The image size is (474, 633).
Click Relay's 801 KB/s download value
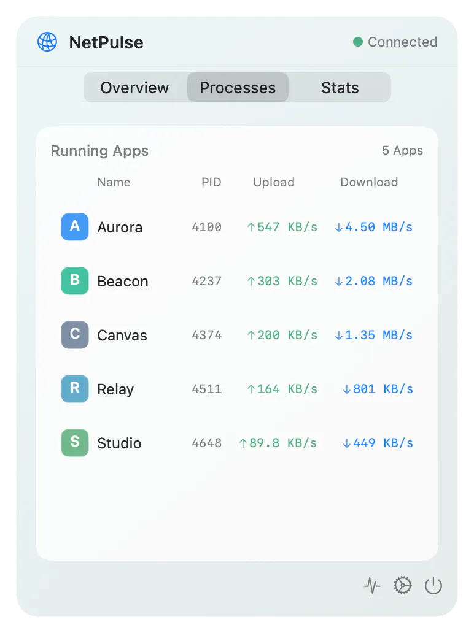(x=378, y=389)
